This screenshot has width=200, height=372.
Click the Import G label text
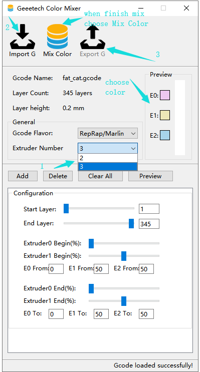pos(23,54)
